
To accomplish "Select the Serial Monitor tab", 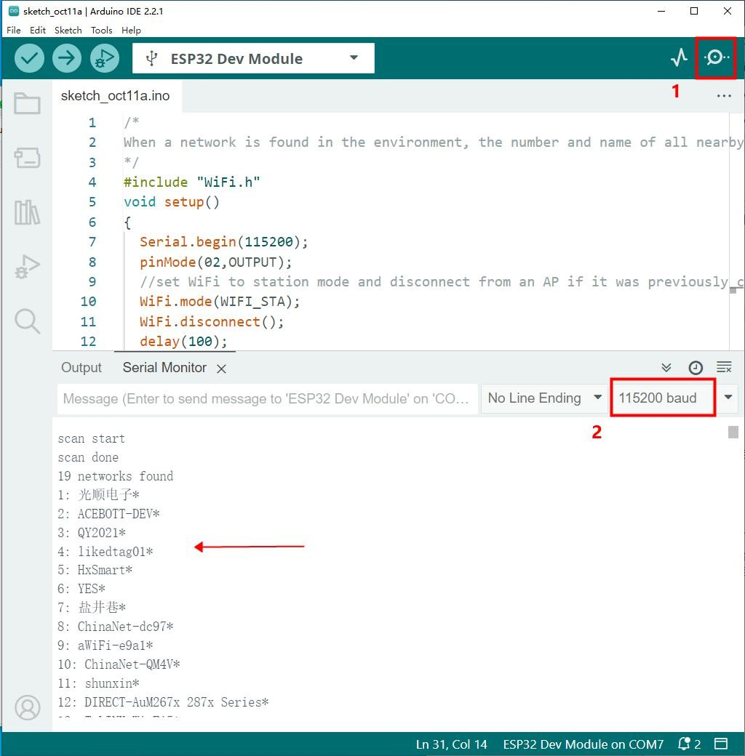I will click(164, 368).
